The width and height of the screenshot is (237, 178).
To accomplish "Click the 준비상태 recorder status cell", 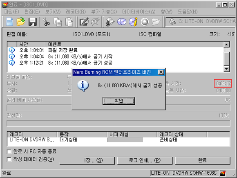I will pyautogui.click(x=168, y=140).
